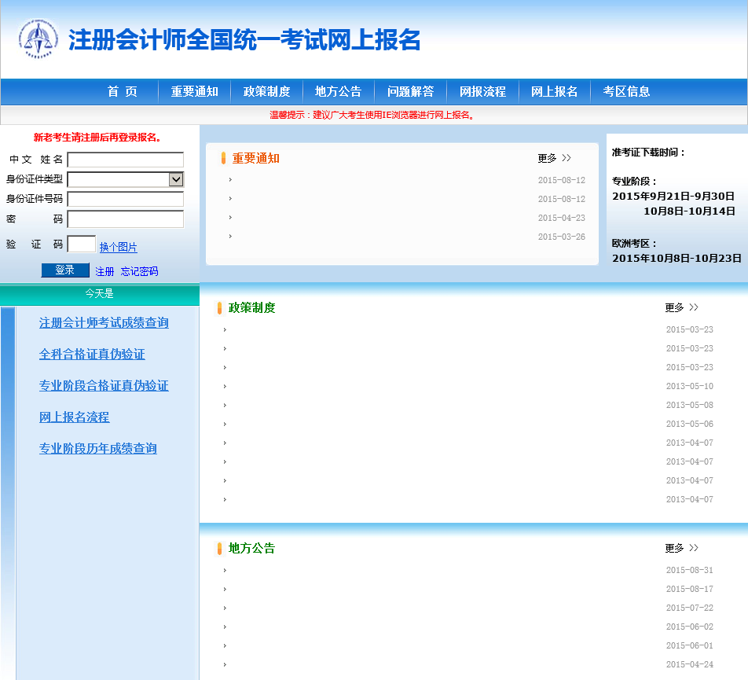The height and width of the screenshot is (680, 748).
Task: Click the 忘记密码 link
Action: tap(139, 271)
